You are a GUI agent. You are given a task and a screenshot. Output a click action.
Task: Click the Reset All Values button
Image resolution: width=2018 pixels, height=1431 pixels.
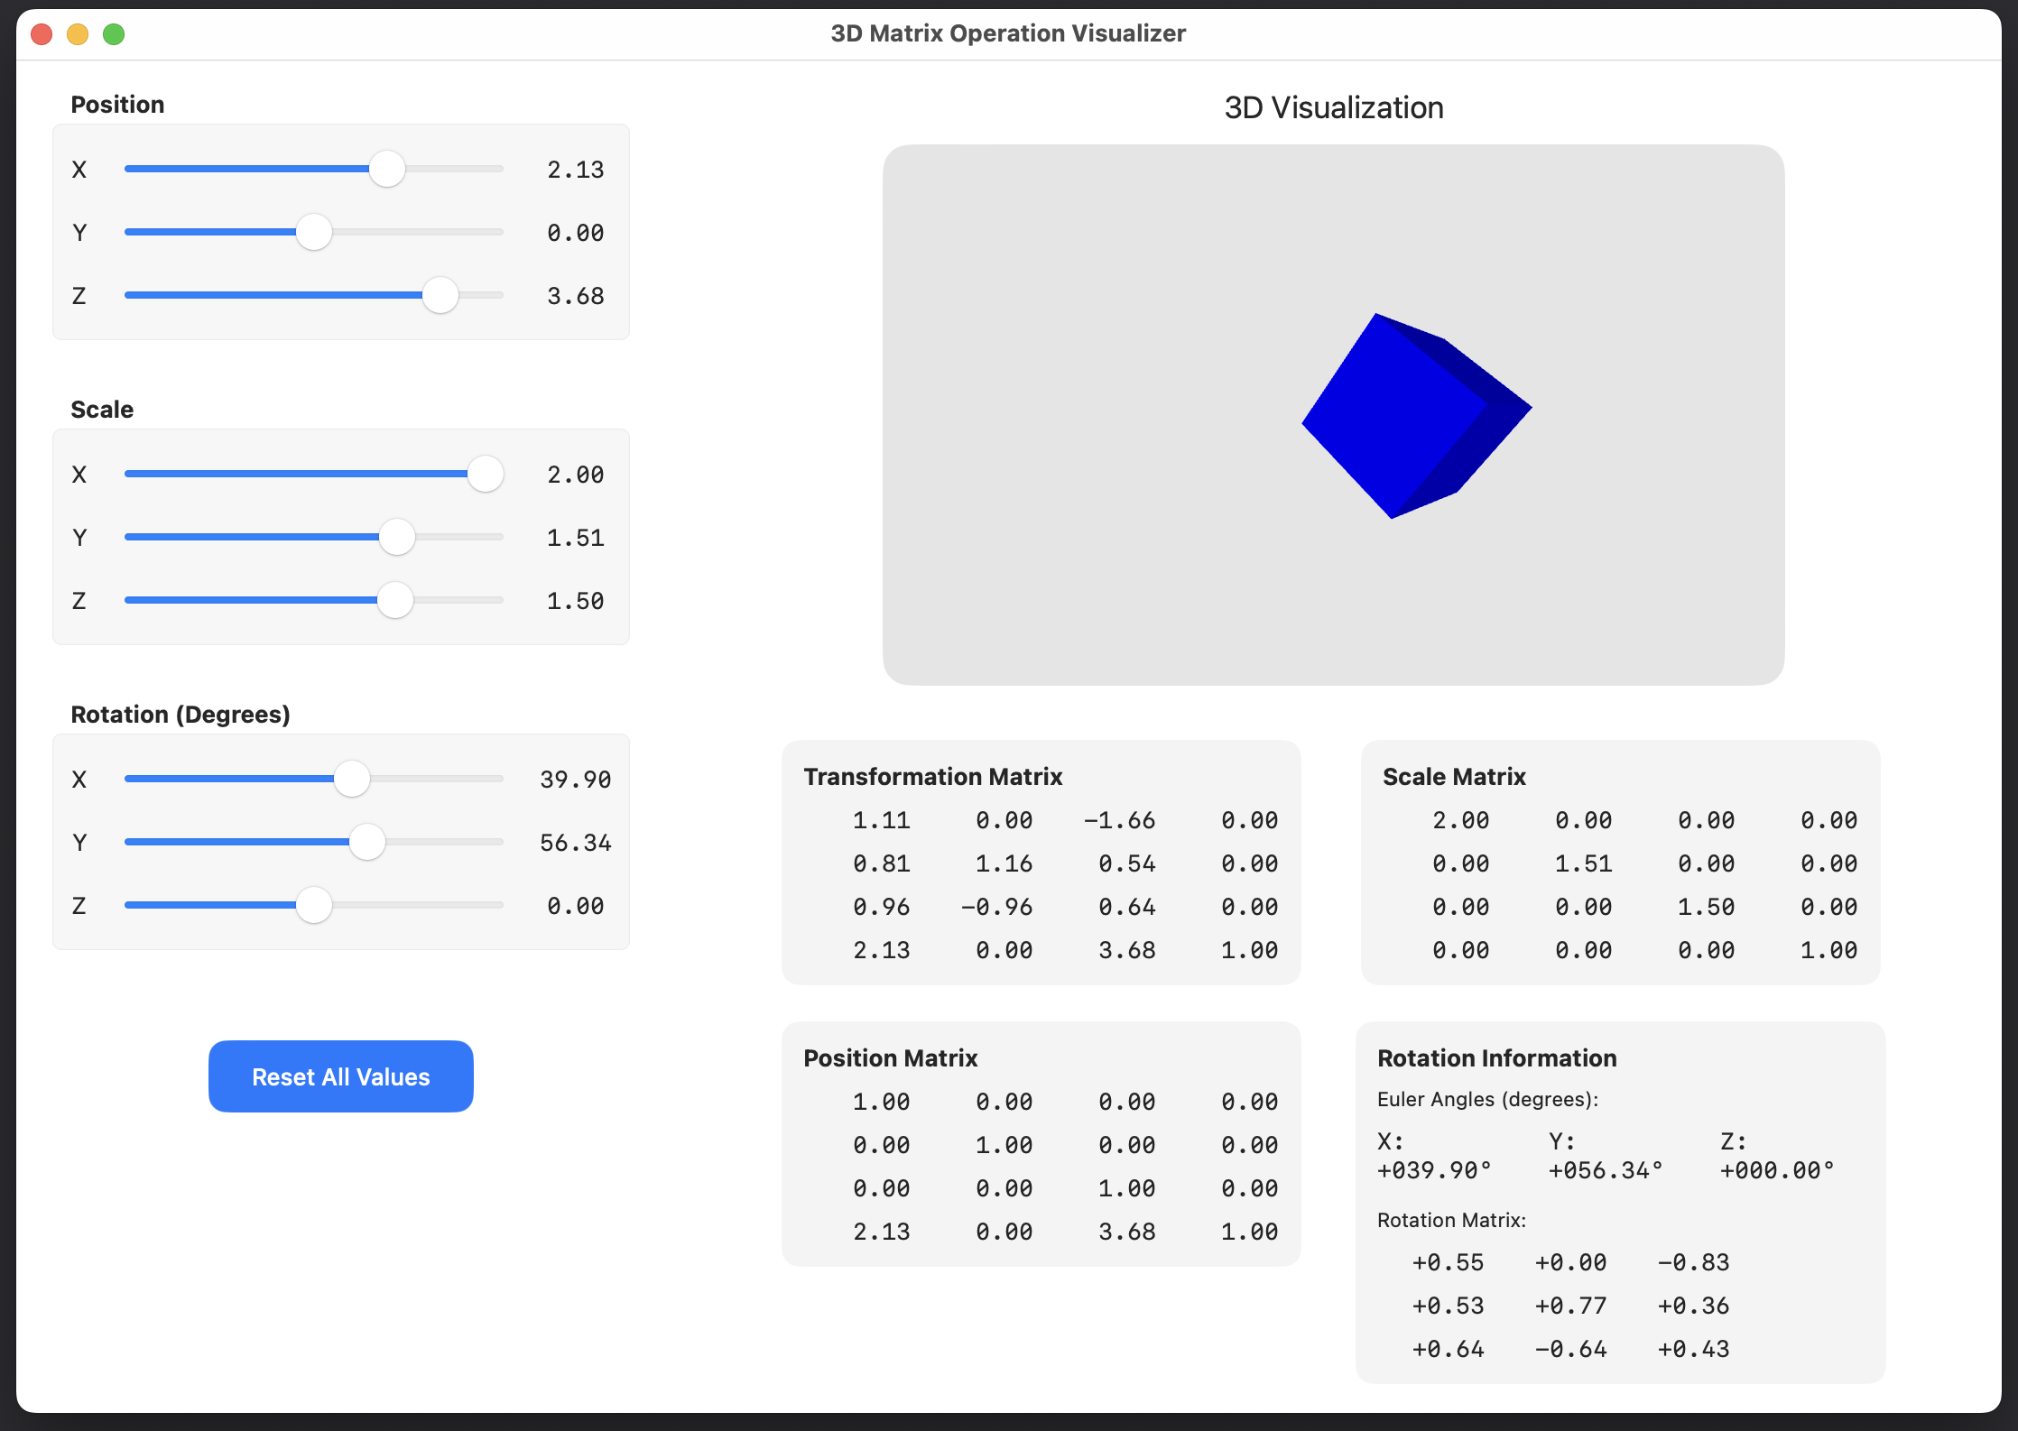point(339,1075)
